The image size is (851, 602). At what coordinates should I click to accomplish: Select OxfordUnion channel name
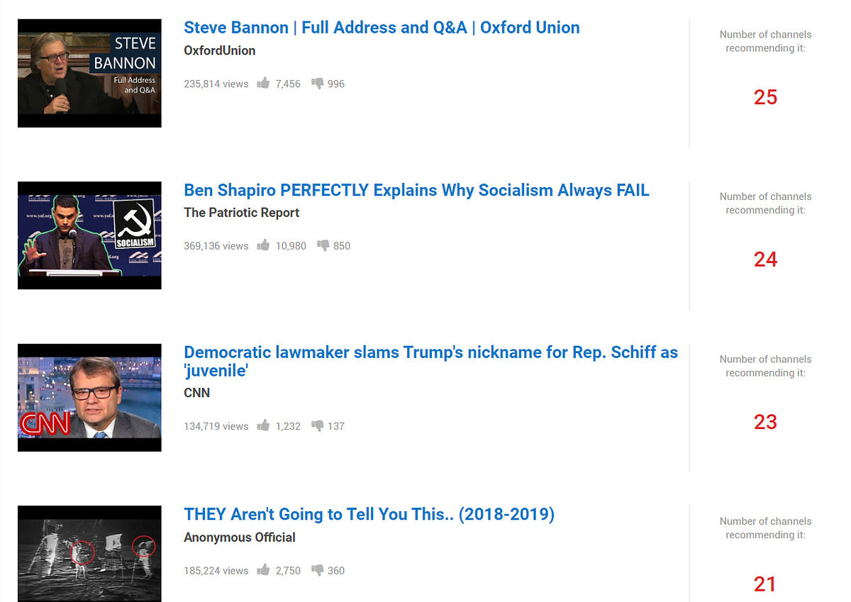219,50
